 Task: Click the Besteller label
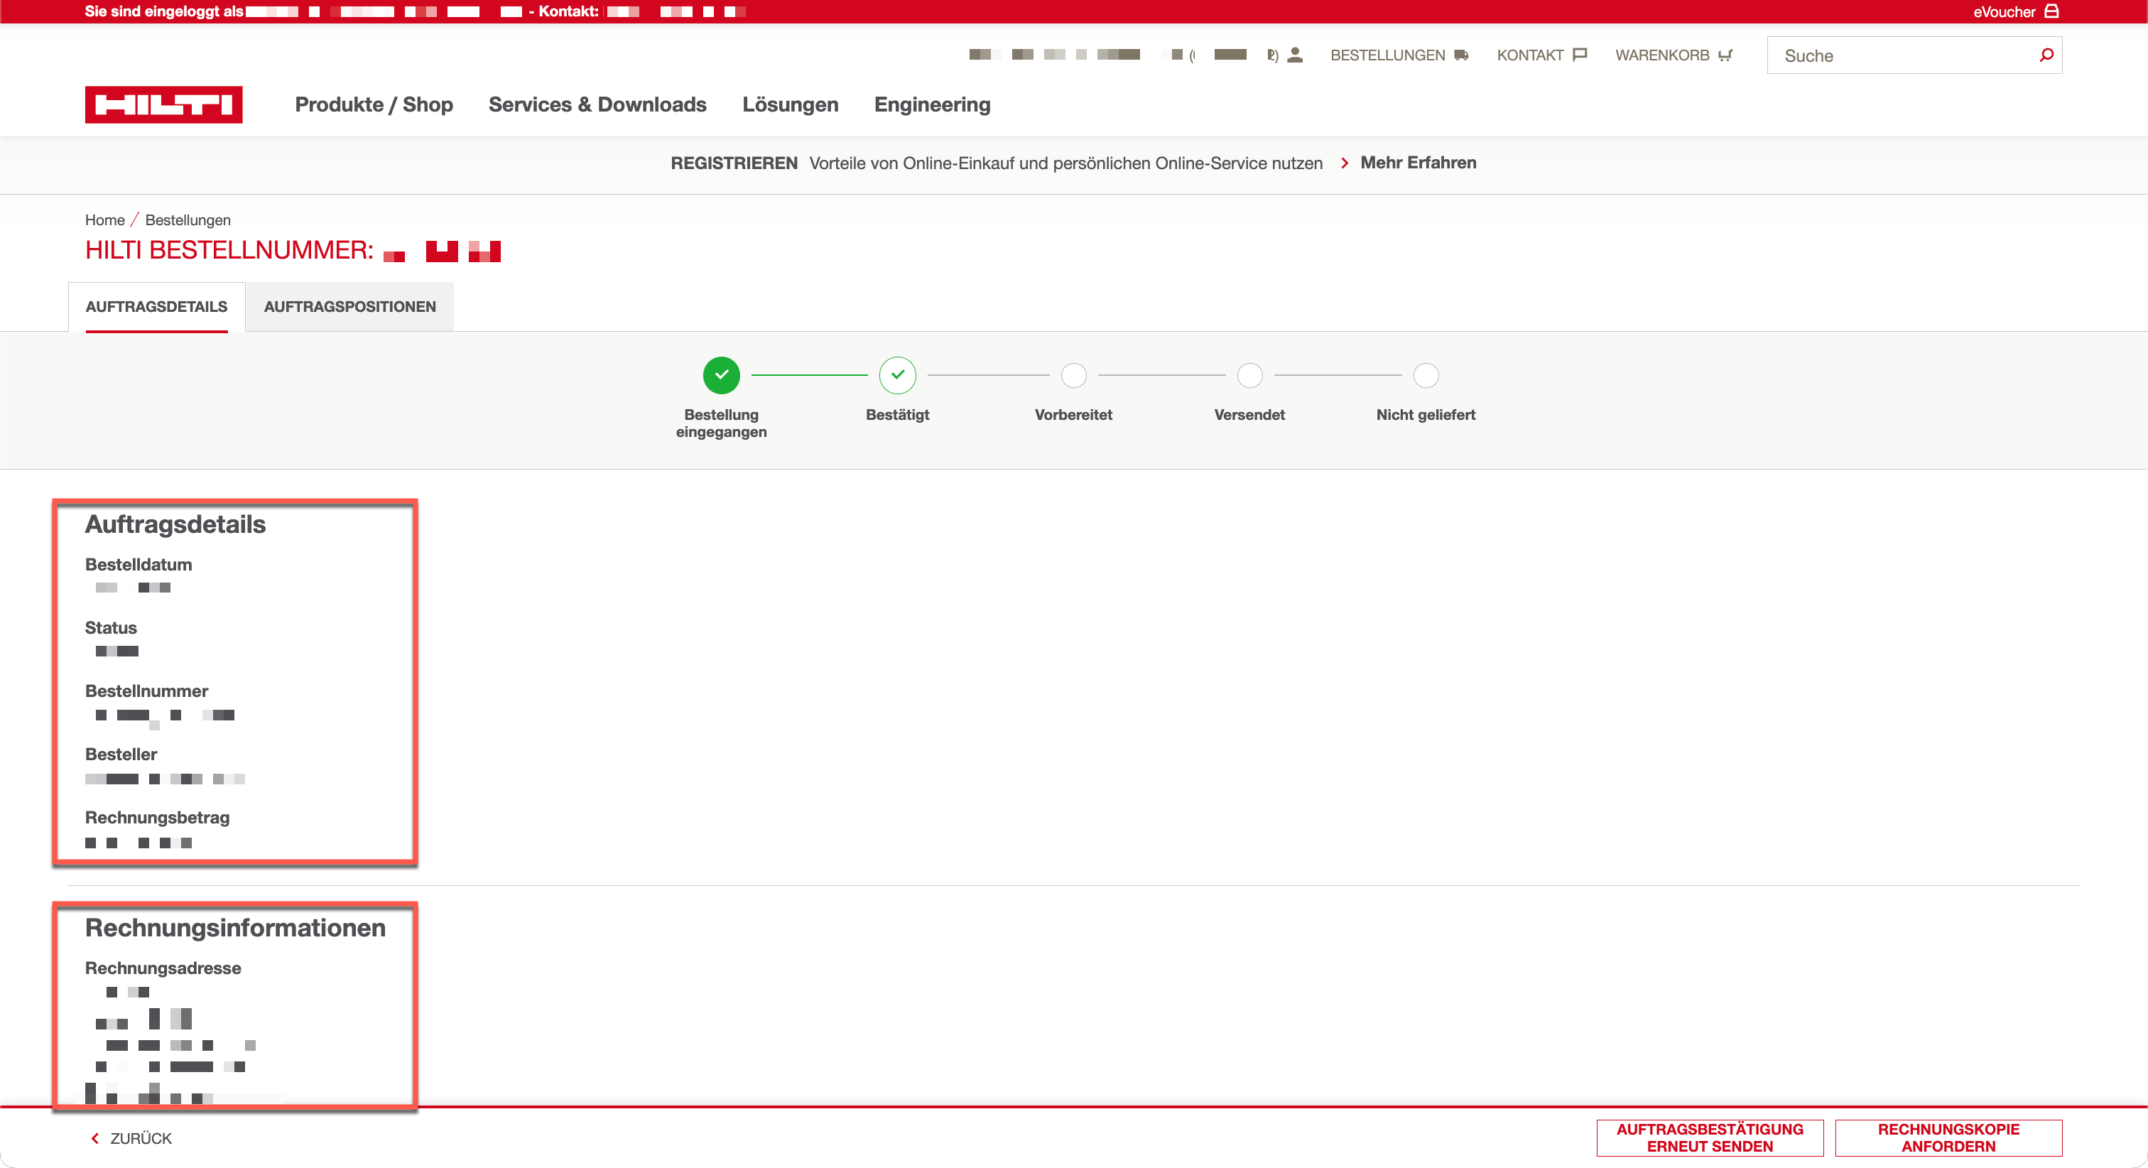tap(121, 755)
